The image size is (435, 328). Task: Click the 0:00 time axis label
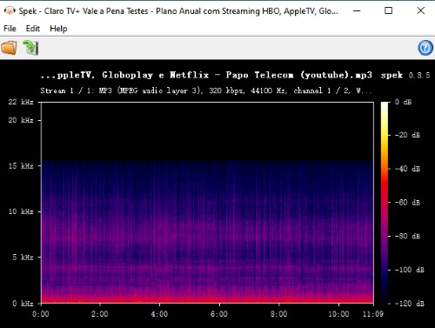[41, 314]
